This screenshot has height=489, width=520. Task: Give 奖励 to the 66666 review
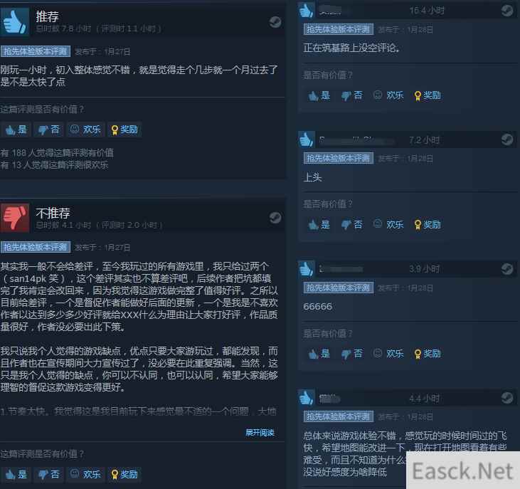coord(428,353)
